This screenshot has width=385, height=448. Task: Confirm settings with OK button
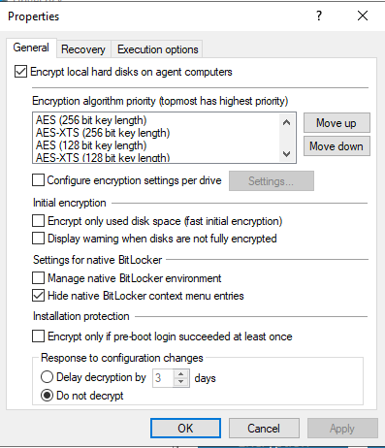pos(185,429)
